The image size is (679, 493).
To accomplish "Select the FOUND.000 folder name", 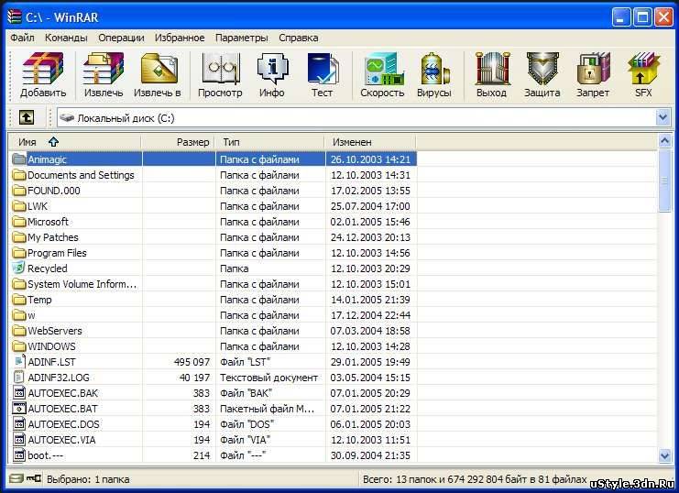I will [54, 191].
